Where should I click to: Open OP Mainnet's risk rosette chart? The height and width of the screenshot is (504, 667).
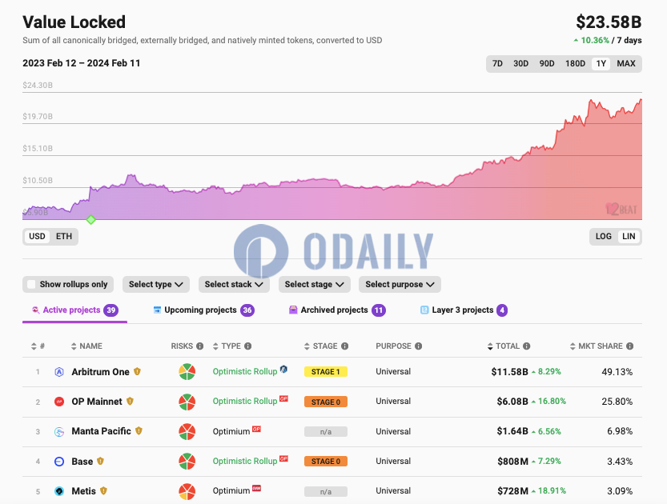click(x=187, y=402)
